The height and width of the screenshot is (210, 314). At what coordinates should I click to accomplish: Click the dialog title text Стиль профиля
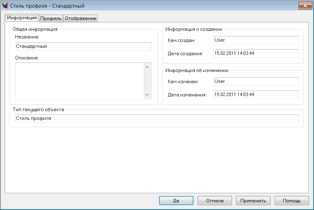pos(47,6)
